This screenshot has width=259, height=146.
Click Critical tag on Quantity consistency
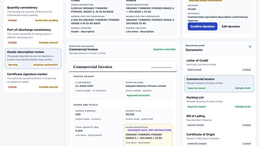[13, 20]
